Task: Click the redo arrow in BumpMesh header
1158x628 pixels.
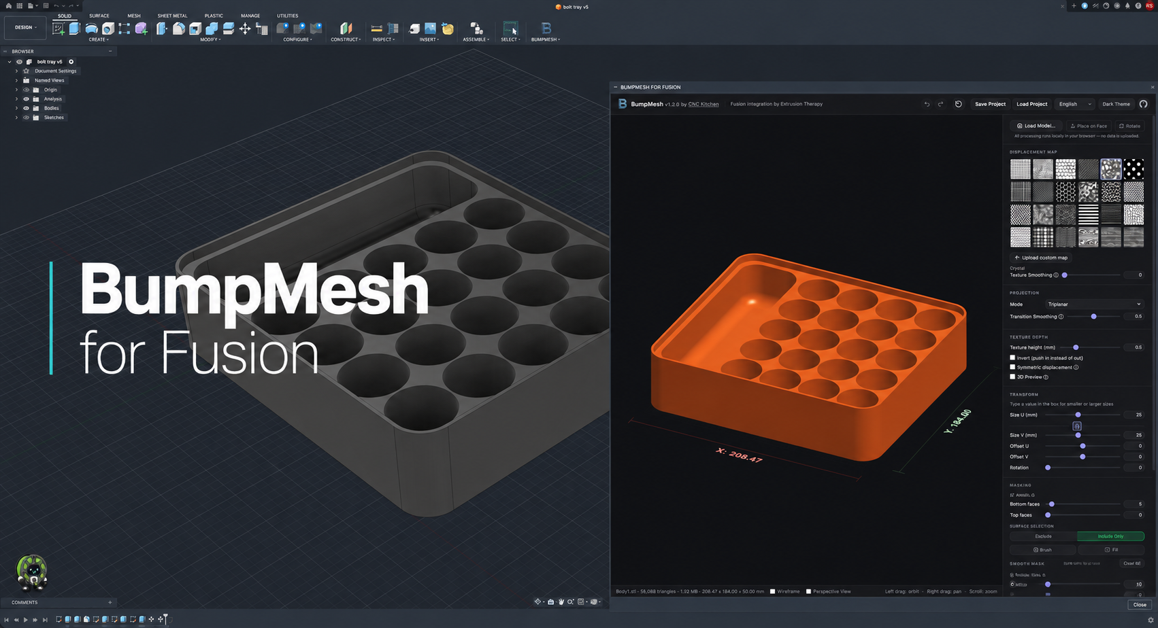Action: (940, 104)
